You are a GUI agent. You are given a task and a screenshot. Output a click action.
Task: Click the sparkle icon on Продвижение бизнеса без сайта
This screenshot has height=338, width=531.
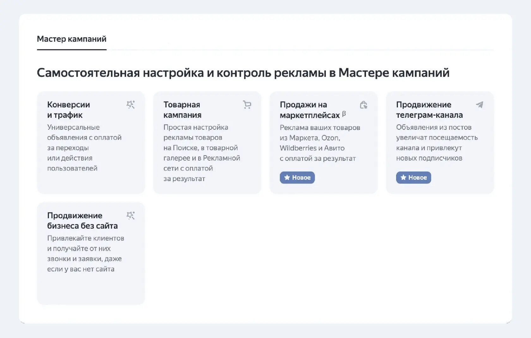click(x=131, y=215)
